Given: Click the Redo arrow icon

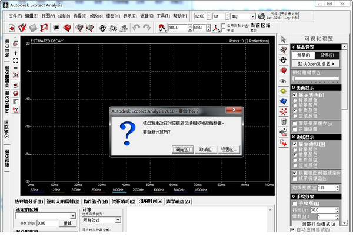Looking at the screenshot, I should [x=146, y=28].
